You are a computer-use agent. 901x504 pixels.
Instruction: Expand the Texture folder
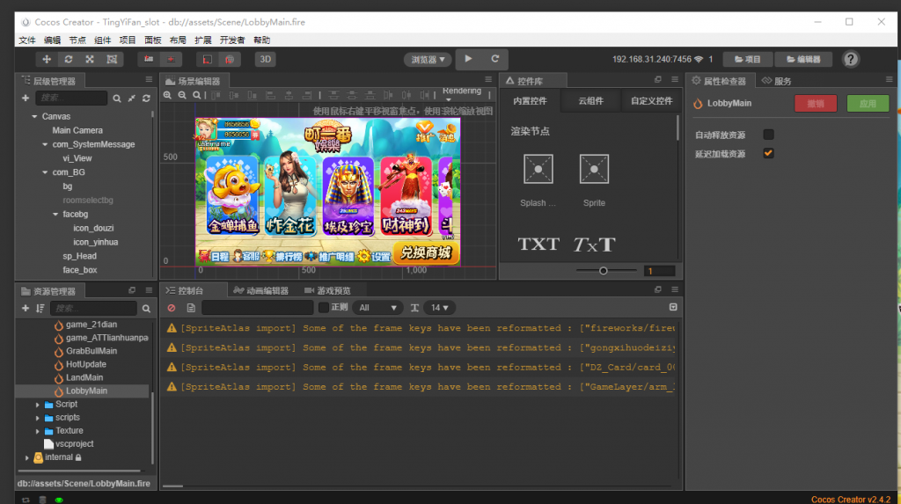[37, 431]
